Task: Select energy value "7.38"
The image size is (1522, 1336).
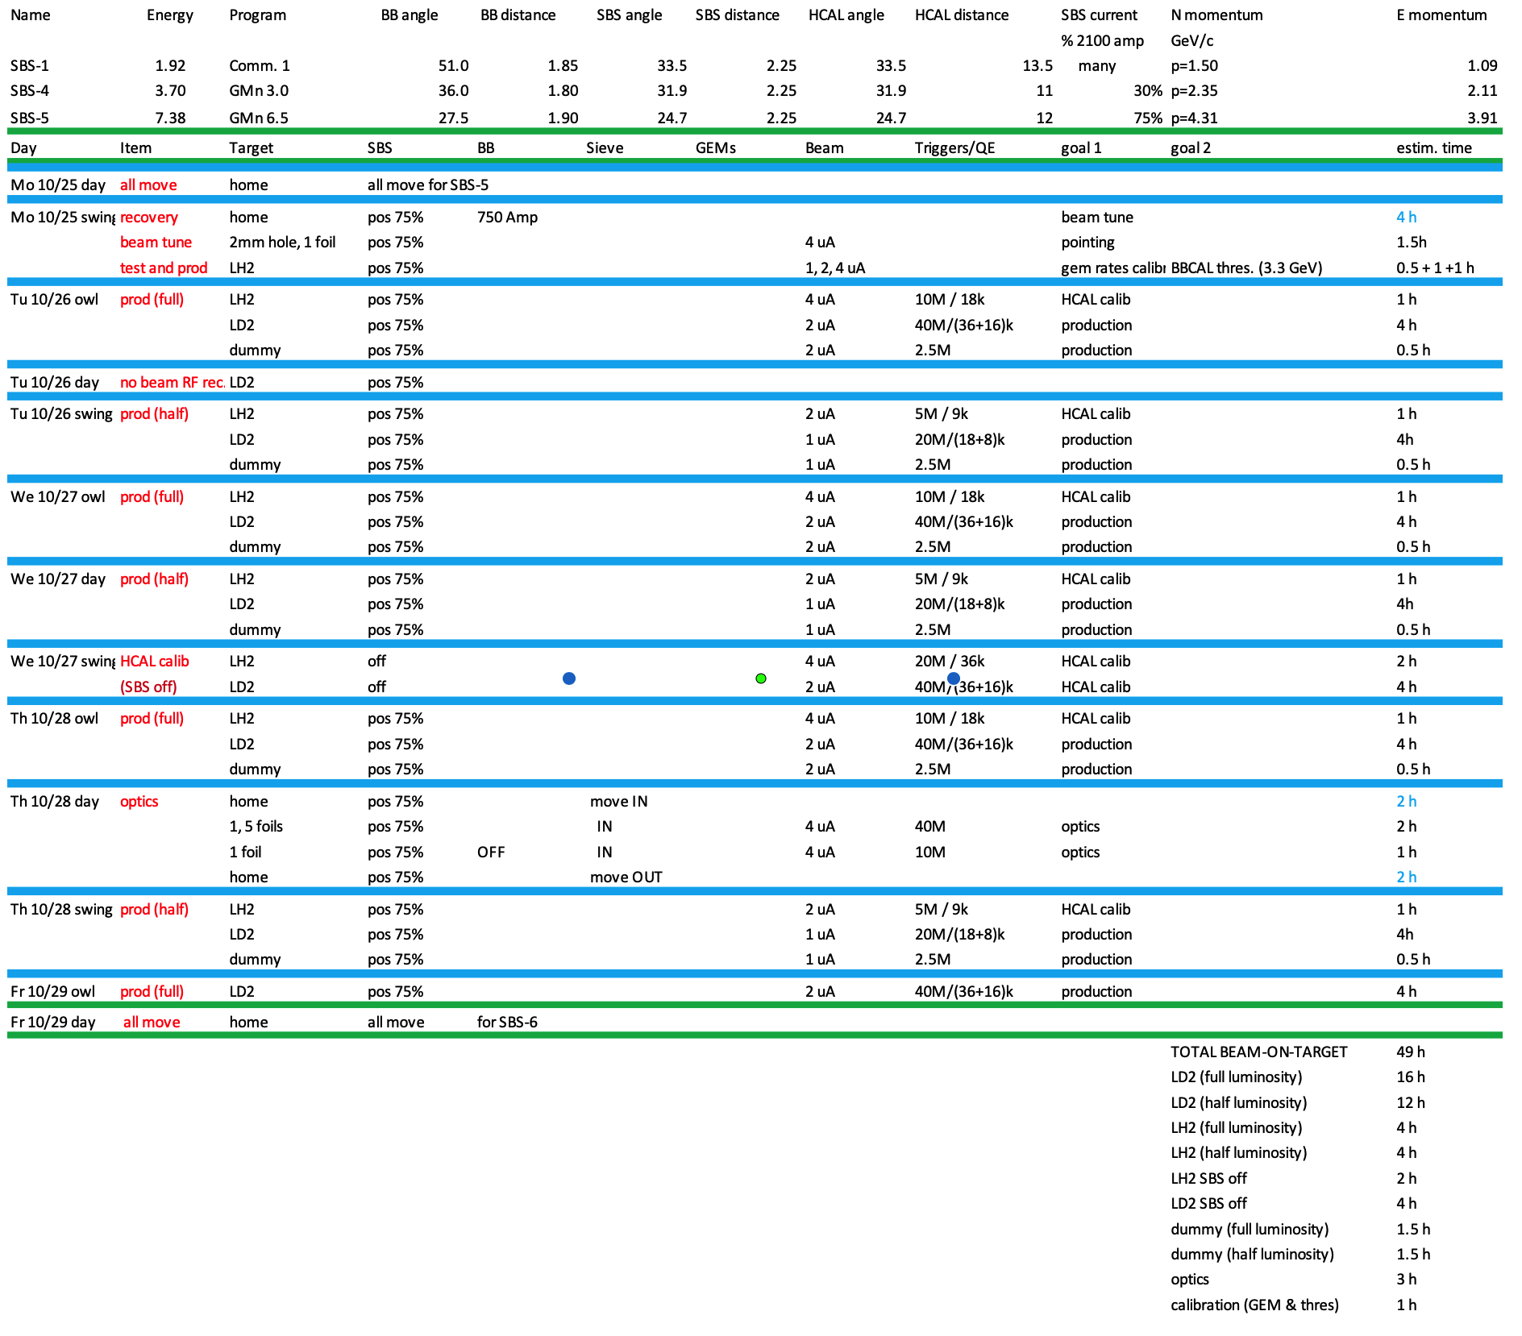Action: click(170, 118)
